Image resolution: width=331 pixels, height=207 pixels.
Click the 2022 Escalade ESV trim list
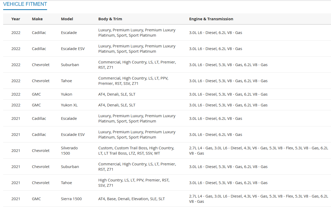137,49
